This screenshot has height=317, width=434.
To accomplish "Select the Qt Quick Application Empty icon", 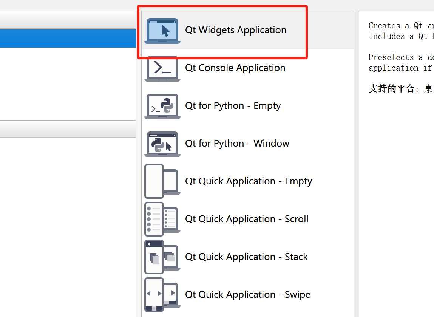I will [162, 181].
